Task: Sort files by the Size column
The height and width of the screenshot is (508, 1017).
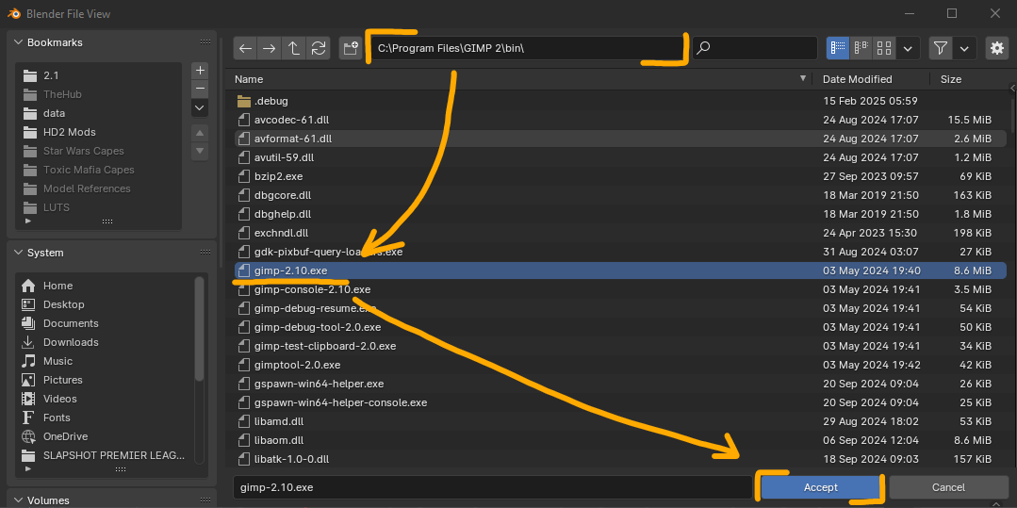Action: (x=951, y=79)
